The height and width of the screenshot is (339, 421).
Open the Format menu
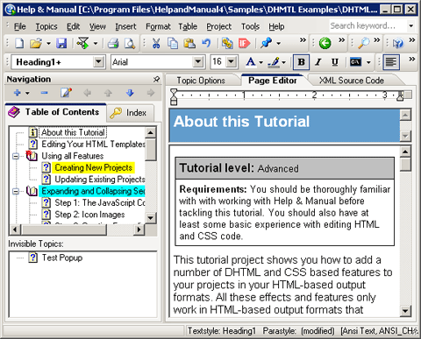point(158,26)
